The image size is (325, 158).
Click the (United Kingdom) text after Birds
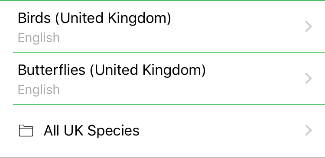pyautogui.click(x=113, y=19)
